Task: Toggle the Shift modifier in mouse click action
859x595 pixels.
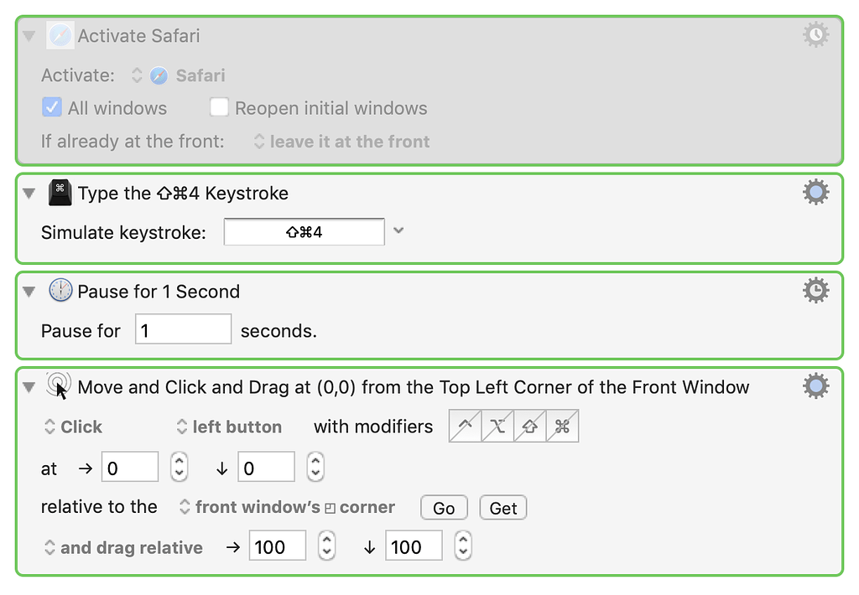Action: click(531, 427)
